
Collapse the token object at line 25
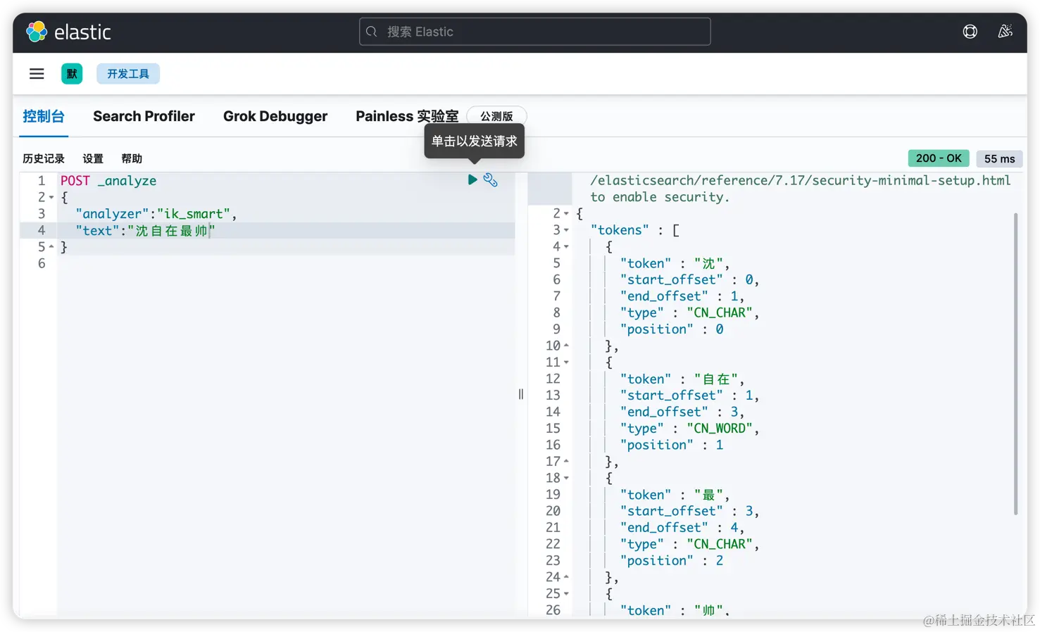click(x=566, y=594)
